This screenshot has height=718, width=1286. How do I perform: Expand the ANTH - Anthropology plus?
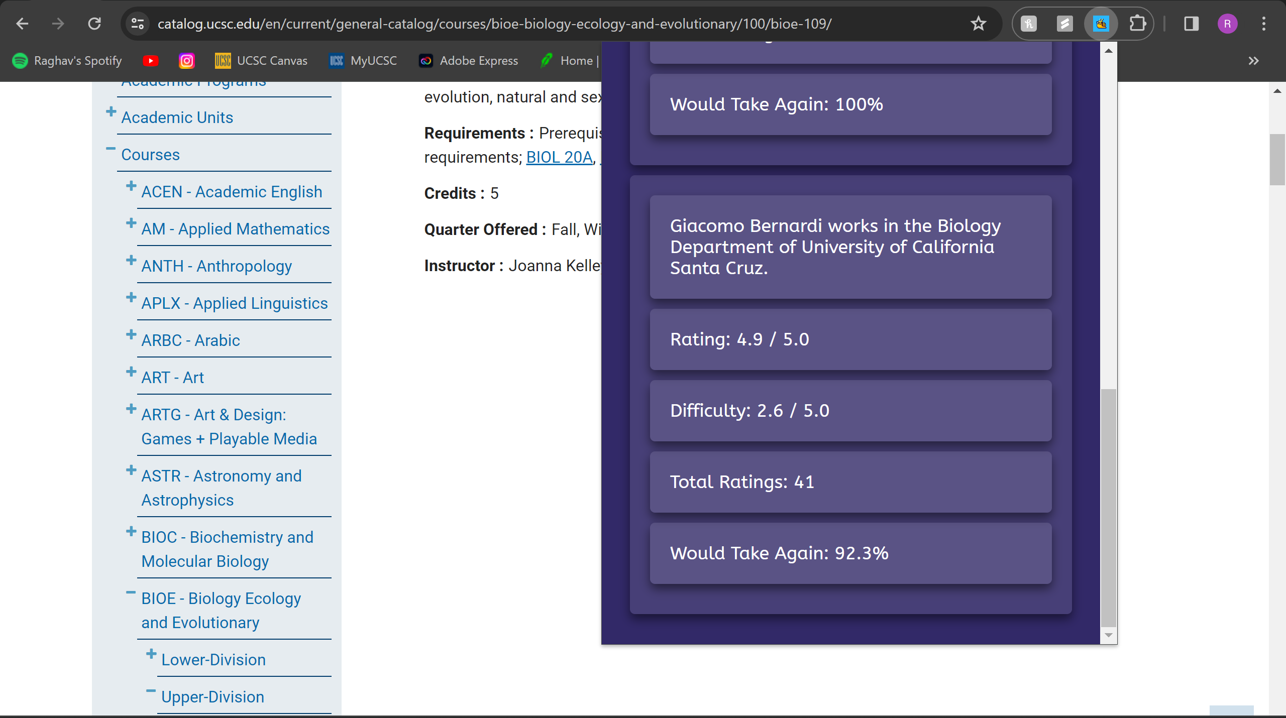131,260
